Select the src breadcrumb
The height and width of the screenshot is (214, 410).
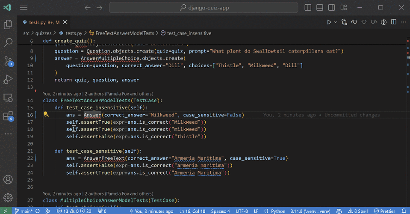26,33
